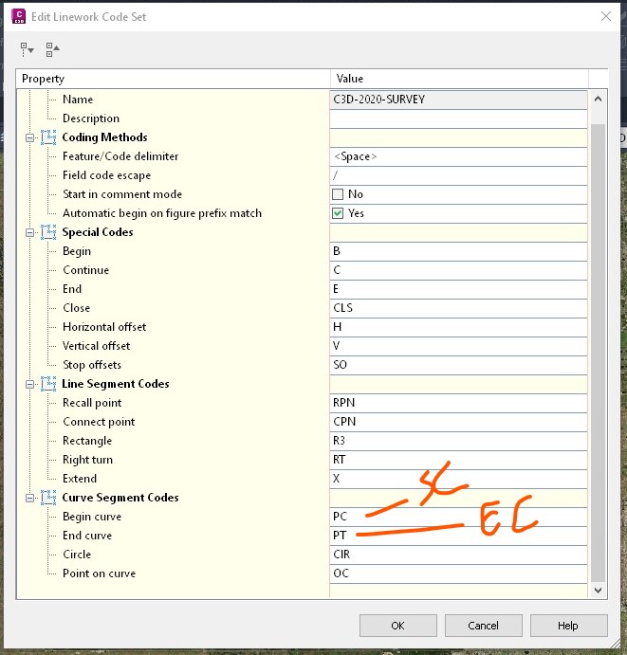This screenshot has height=655, width=627.
Task: Open Help for this dialog
Action: (568, 626)
